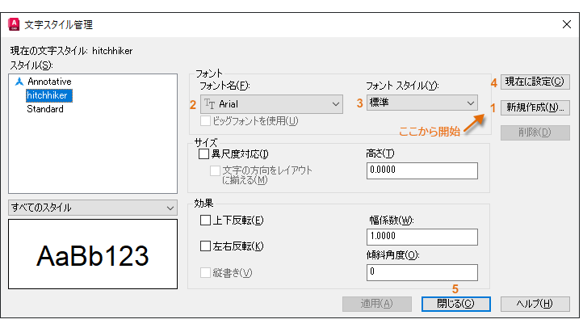583x332 pixels.
Task: Click the 傾斜角度 input field
Action: tap(422, 272)
